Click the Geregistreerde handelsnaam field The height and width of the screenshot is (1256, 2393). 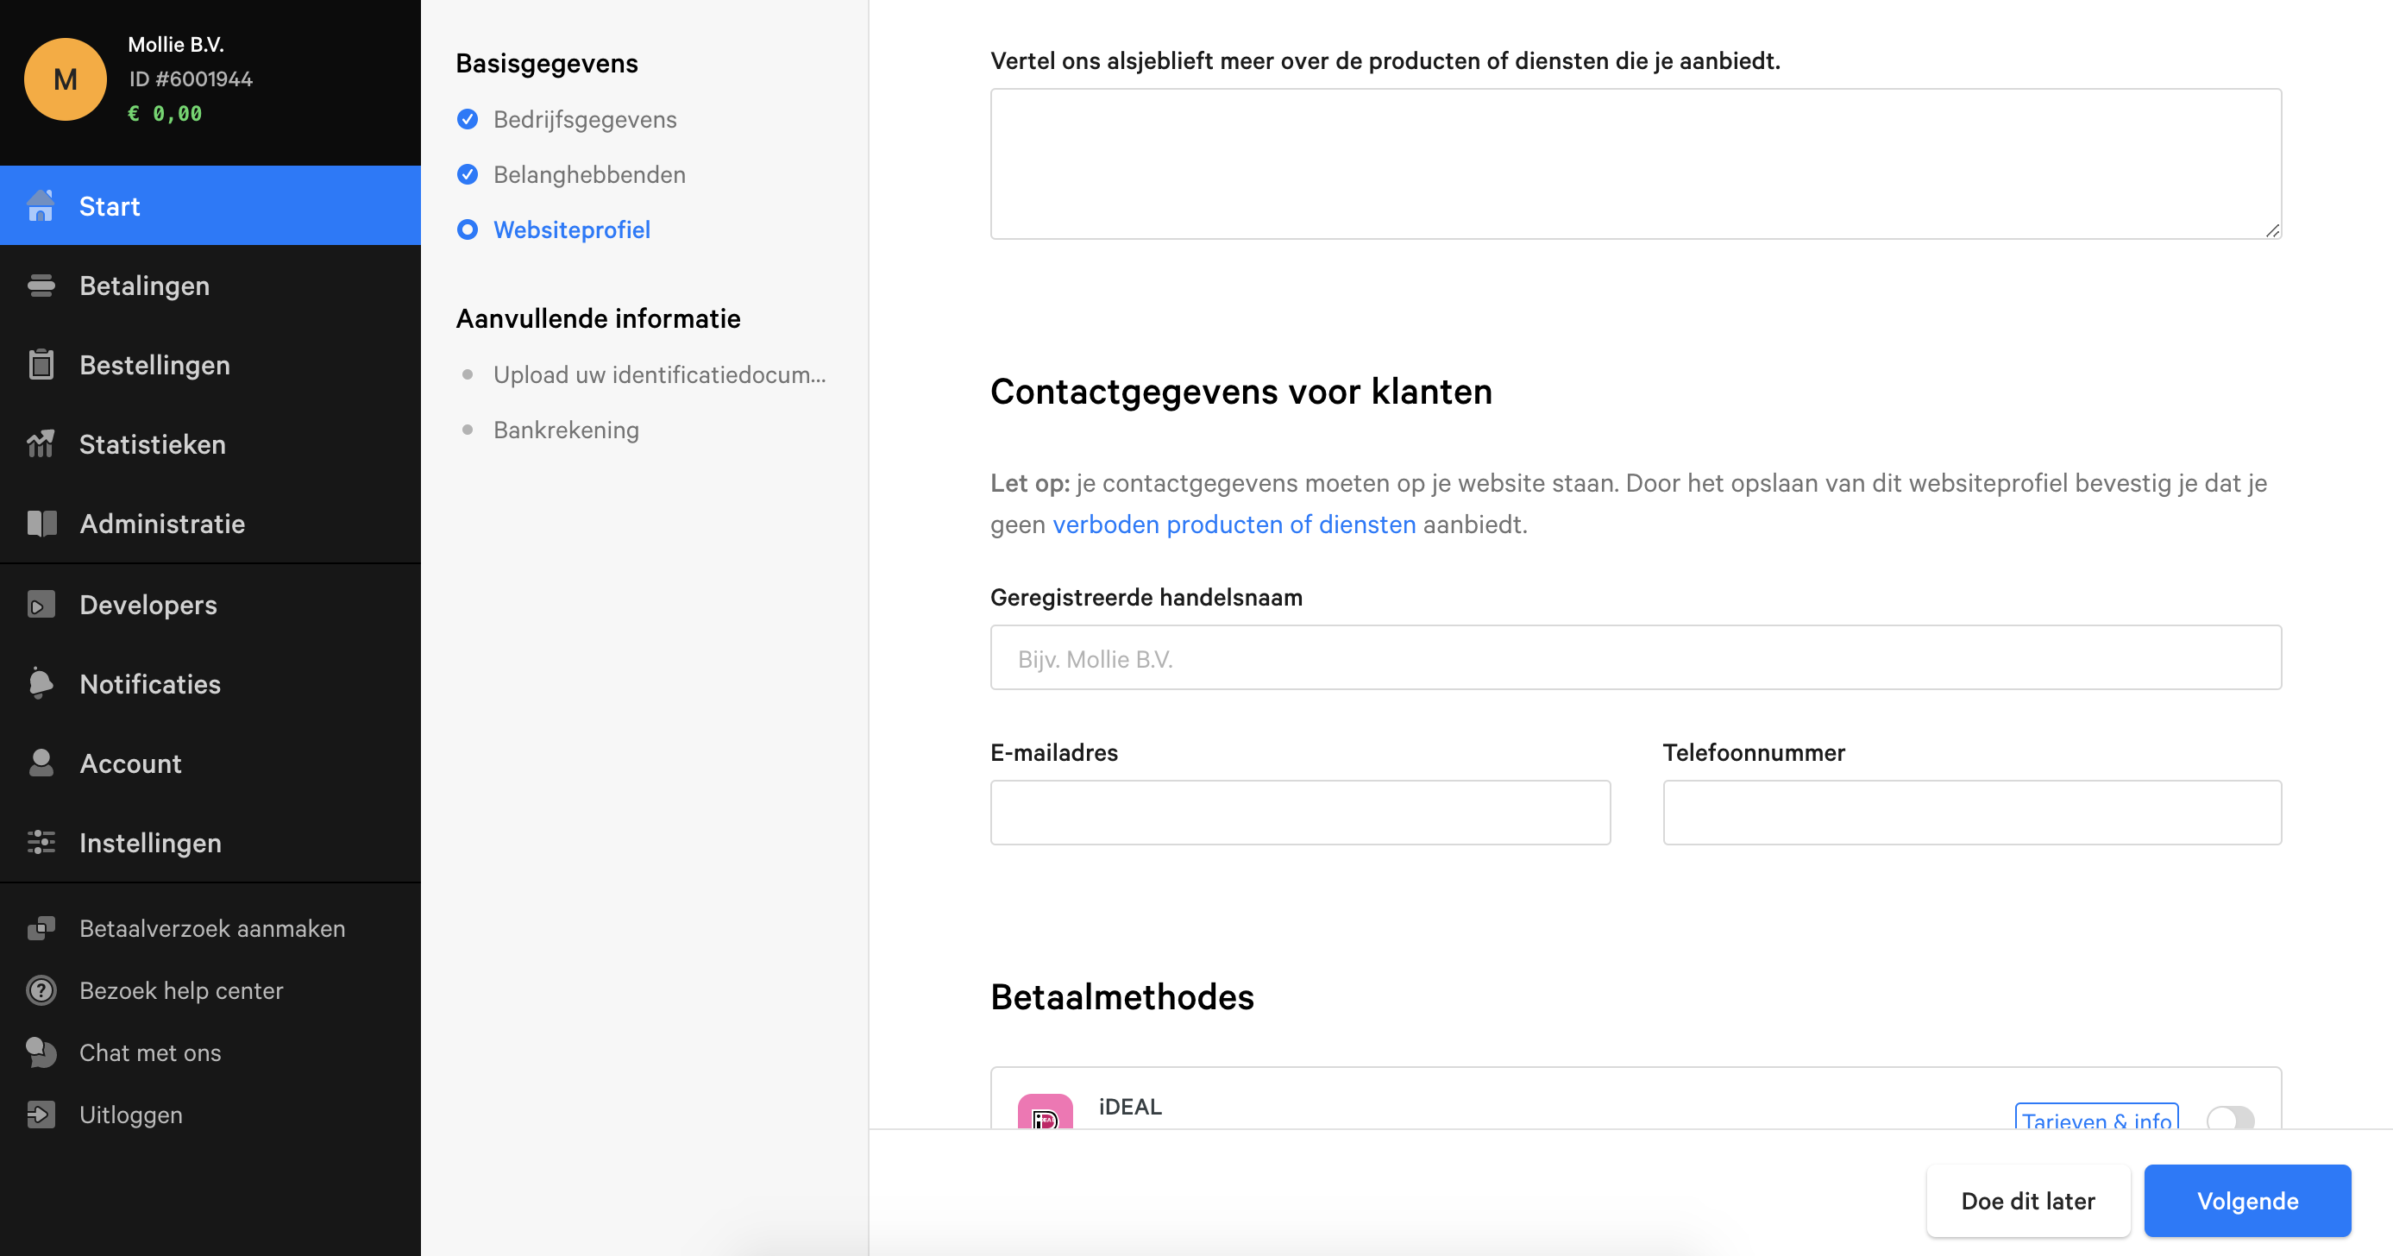pos(1636,656)
